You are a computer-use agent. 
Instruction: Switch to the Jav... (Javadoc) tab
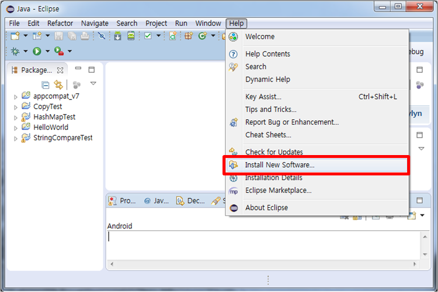(x=157, y=200)
